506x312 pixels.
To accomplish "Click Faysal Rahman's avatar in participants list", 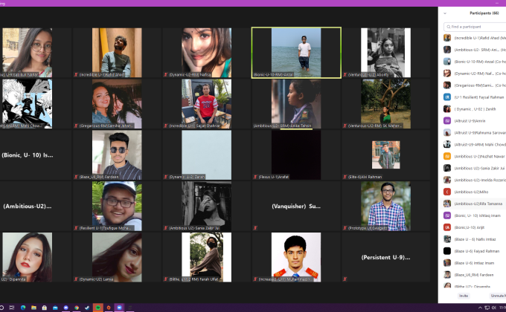I will click(447, 97).
